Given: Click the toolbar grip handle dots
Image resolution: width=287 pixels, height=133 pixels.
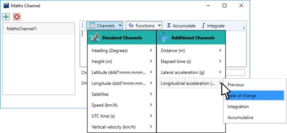Looking at the screenshot, I should point(82,25).
